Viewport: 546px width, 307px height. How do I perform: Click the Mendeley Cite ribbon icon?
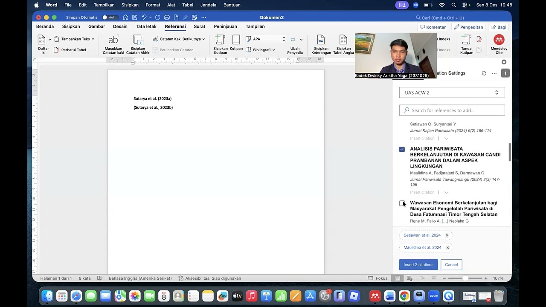pyautogui.click(x=499, y=40)
